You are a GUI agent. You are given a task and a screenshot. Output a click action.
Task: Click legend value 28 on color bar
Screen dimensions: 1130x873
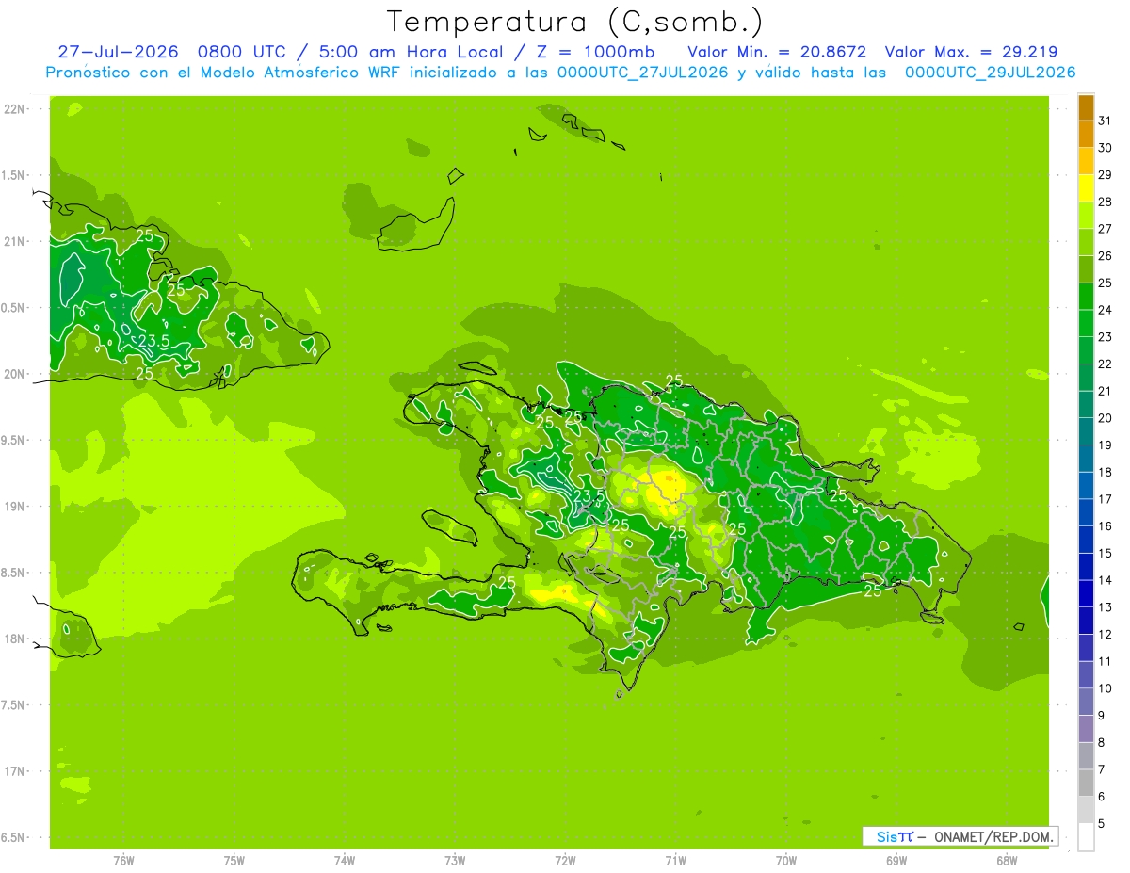[x=1105, y=202]
